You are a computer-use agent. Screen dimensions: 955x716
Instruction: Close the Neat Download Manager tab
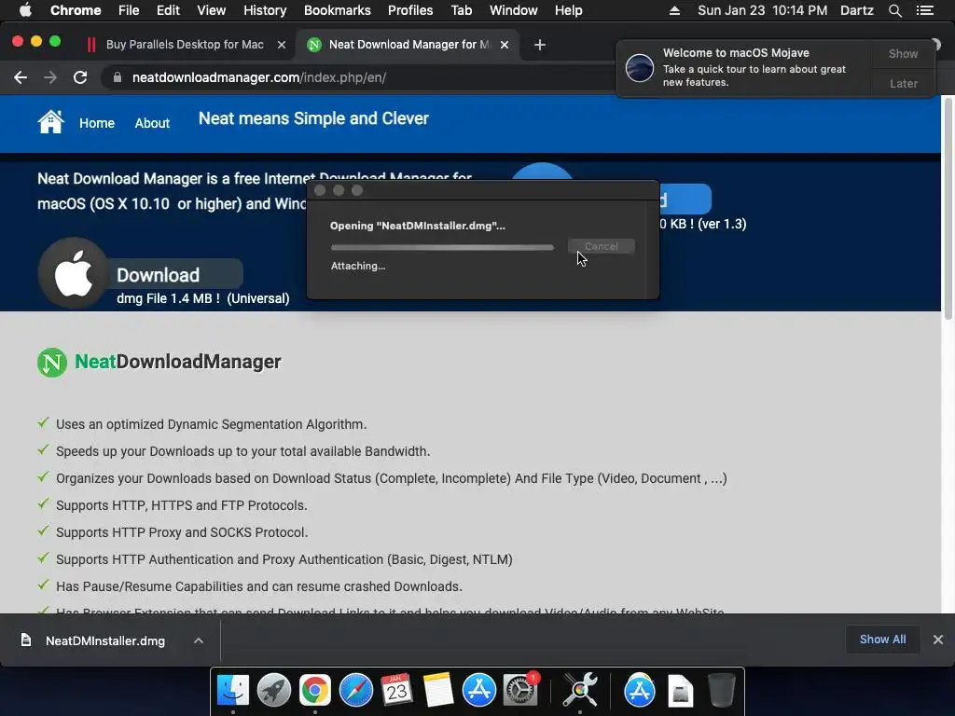point(505,45)
